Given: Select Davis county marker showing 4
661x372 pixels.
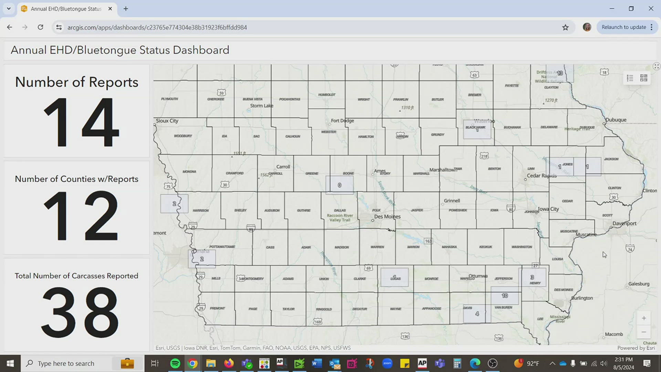Looking at the screenshot, I should pos(477,313).
